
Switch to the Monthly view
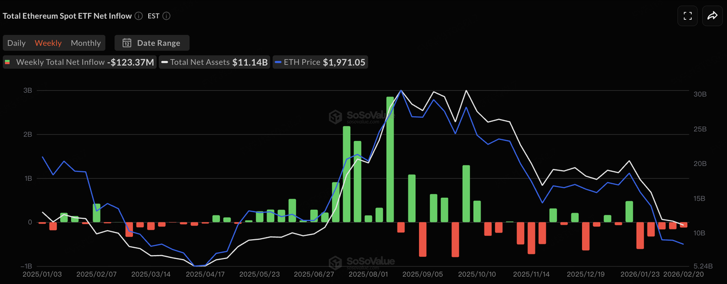86,43
